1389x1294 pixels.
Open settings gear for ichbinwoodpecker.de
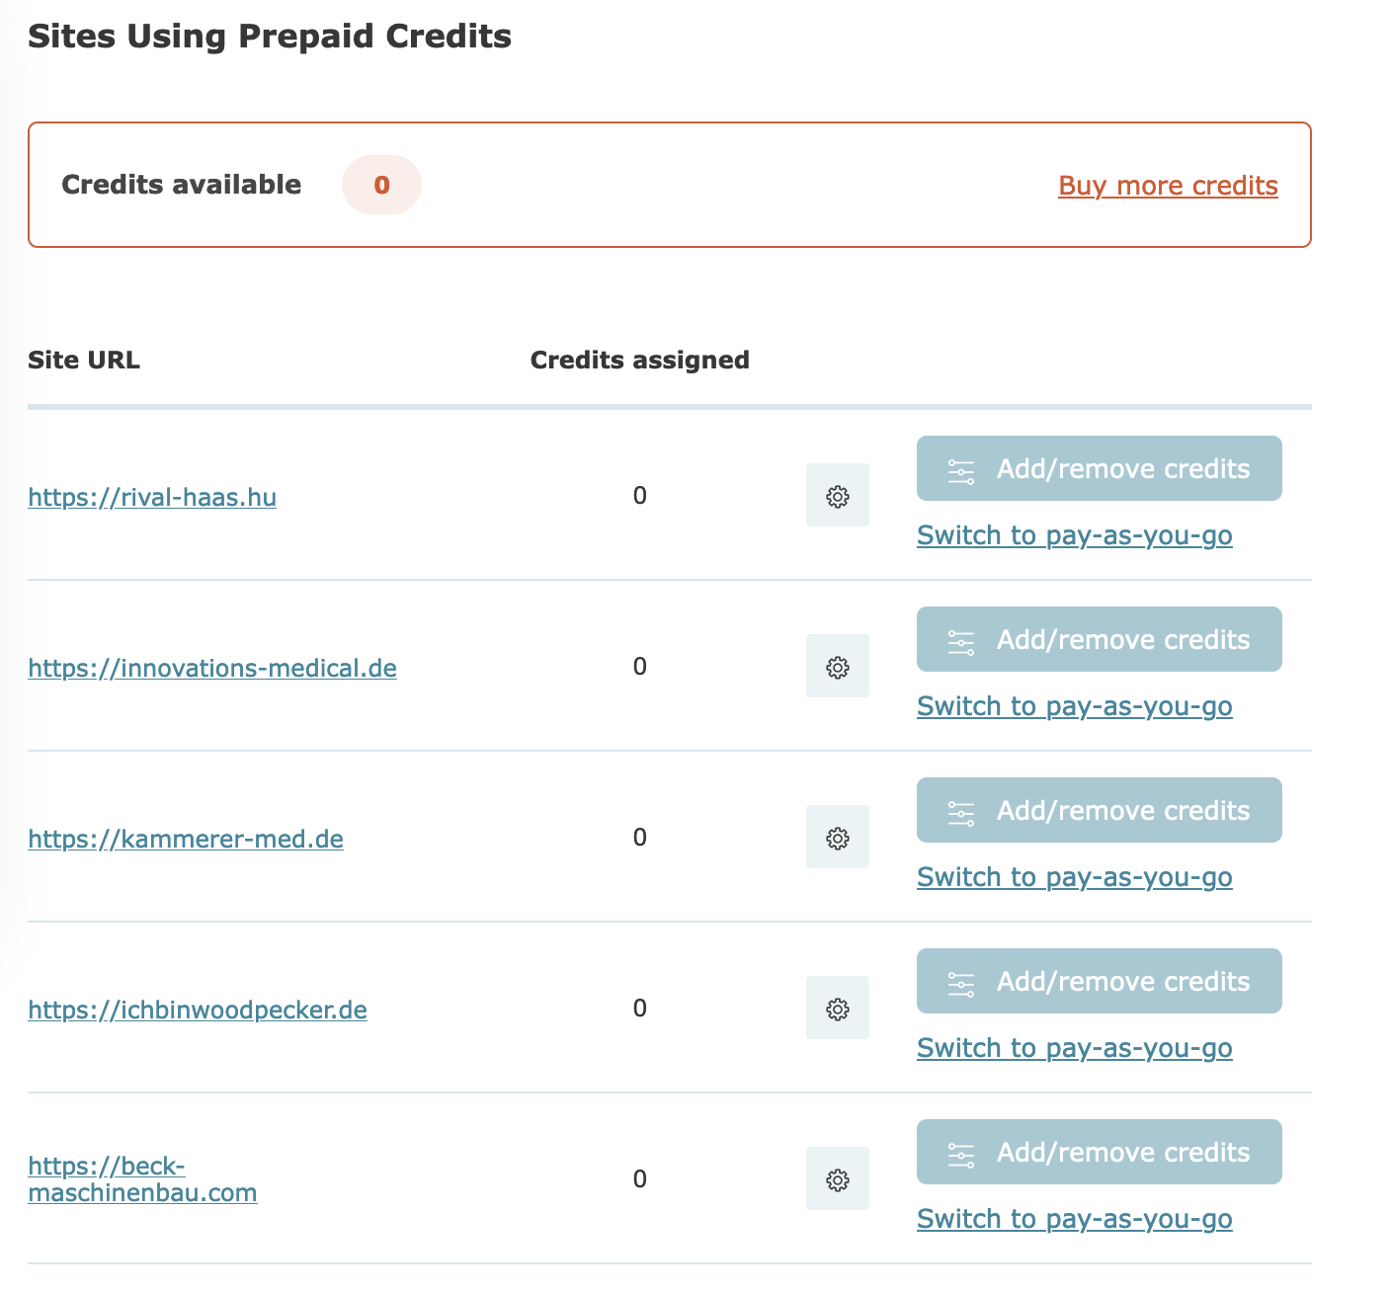coord(837,1008)
